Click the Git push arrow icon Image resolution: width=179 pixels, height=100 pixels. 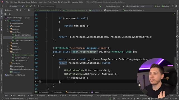27,6
